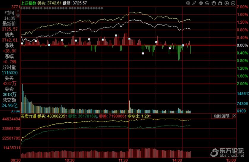The image size is (249, 162).
Task: Click time axis label 09:30
Action: tap(15, 160)
